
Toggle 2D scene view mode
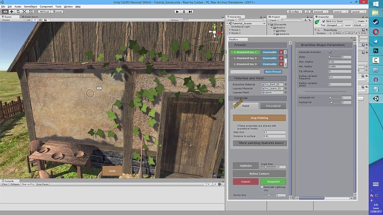(x=28, y=20)
